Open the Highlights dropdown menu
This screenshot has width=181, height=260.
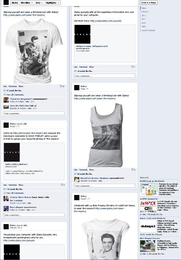(52, 3)
